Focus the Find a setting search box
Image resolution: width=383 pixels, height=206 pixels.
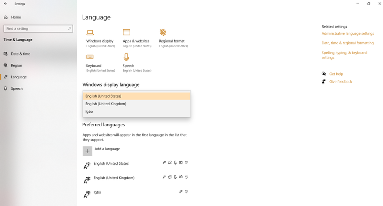point(38,29)
